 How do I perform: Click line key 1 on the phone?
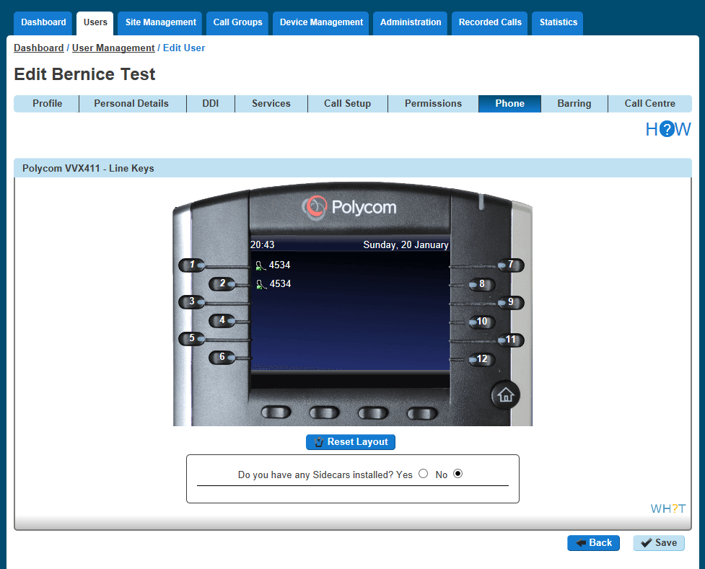click(x=192, y=265)
